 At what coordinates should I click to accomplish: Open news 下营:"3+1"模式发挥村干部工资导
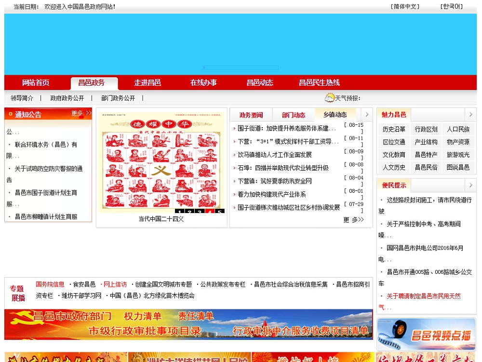click(x=288, y=141)
